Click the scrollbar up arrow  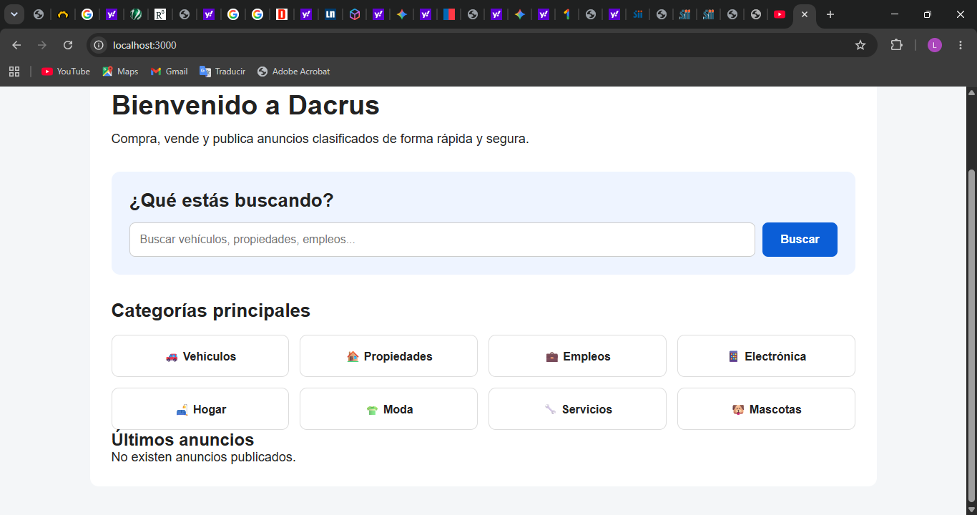[971, 92]
